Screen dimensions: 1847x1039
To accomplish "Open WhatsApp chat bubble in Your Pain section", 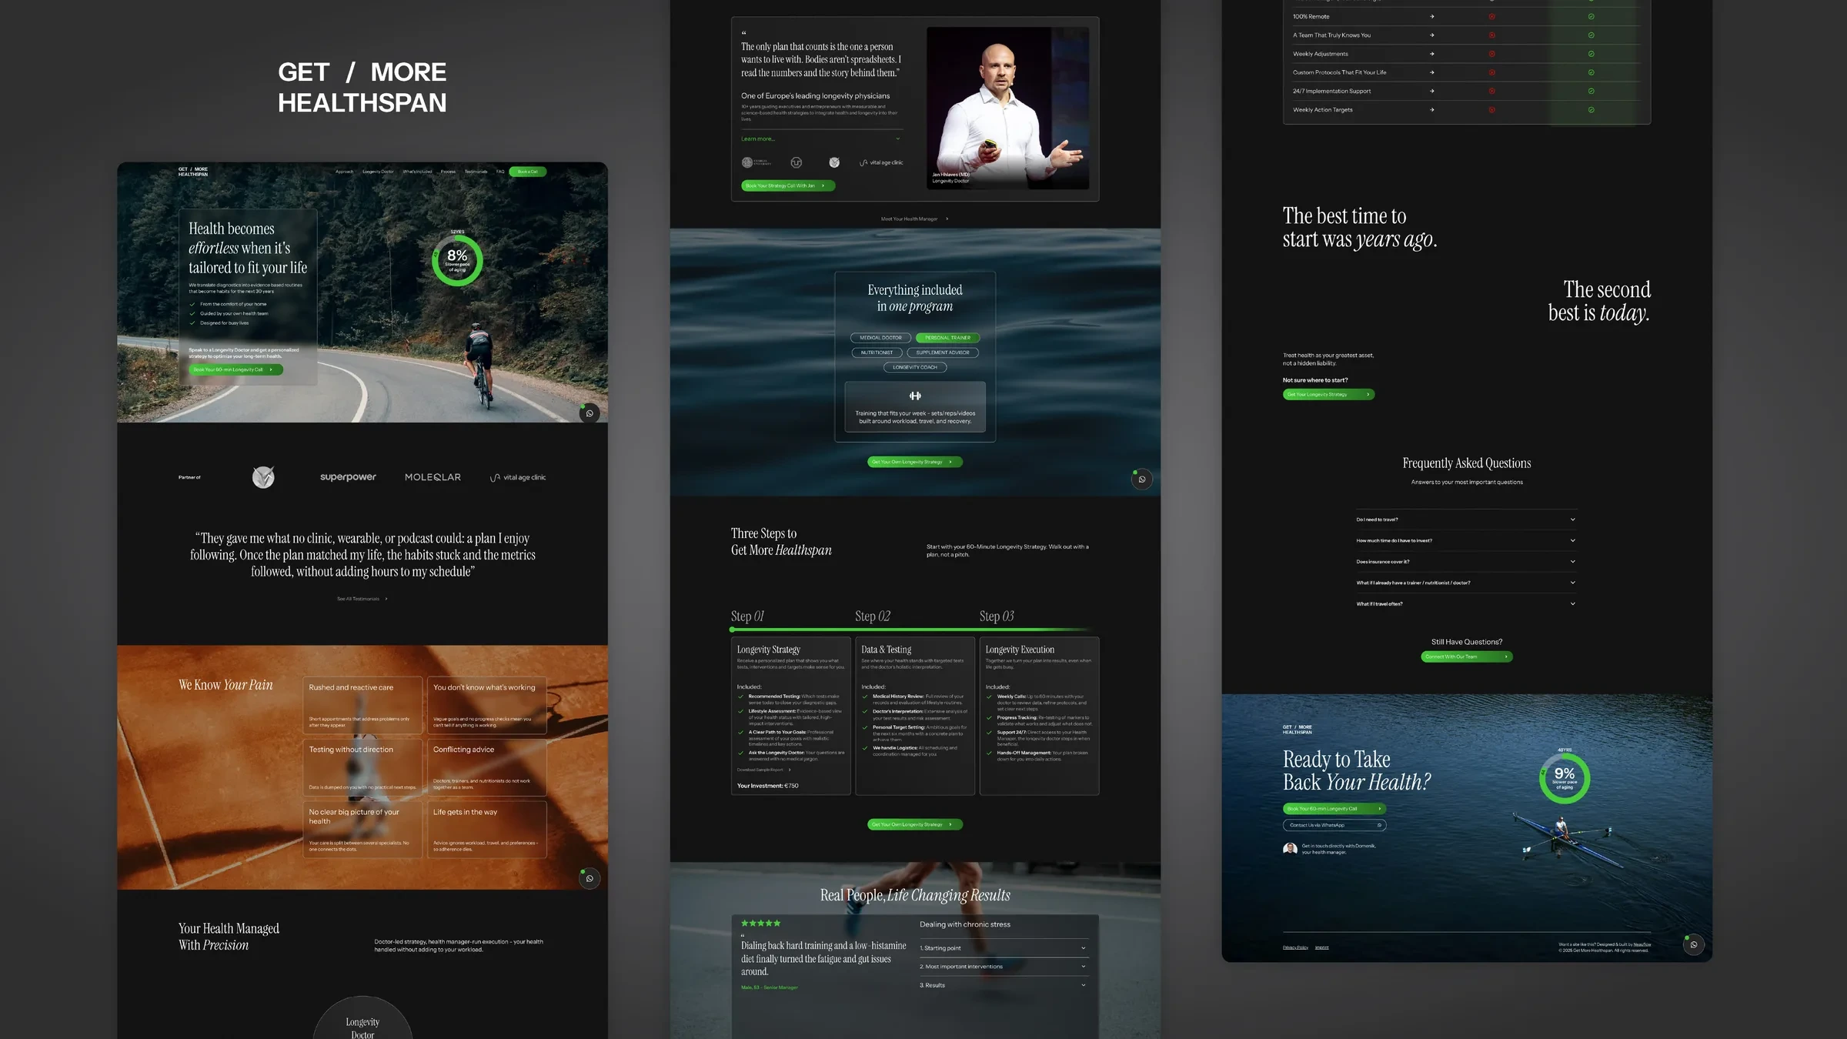I will click(x=590, y=878).
